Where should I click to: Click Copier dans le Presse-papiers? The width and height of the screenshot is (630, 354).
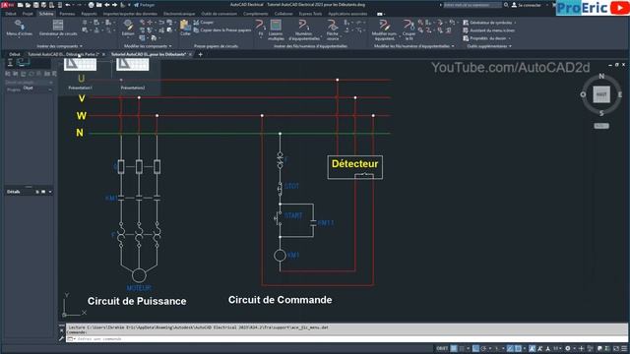tap(222, 30)
